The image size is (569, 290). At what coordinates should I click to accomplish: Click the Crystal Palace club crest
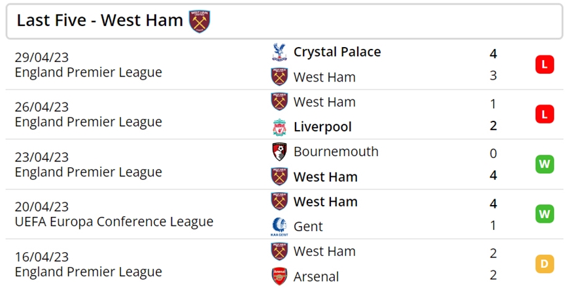279,52
